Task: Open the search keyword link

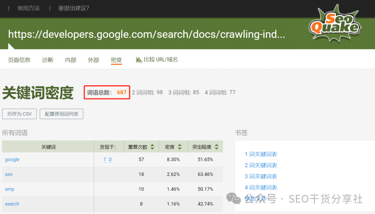Action: point(12,204)
